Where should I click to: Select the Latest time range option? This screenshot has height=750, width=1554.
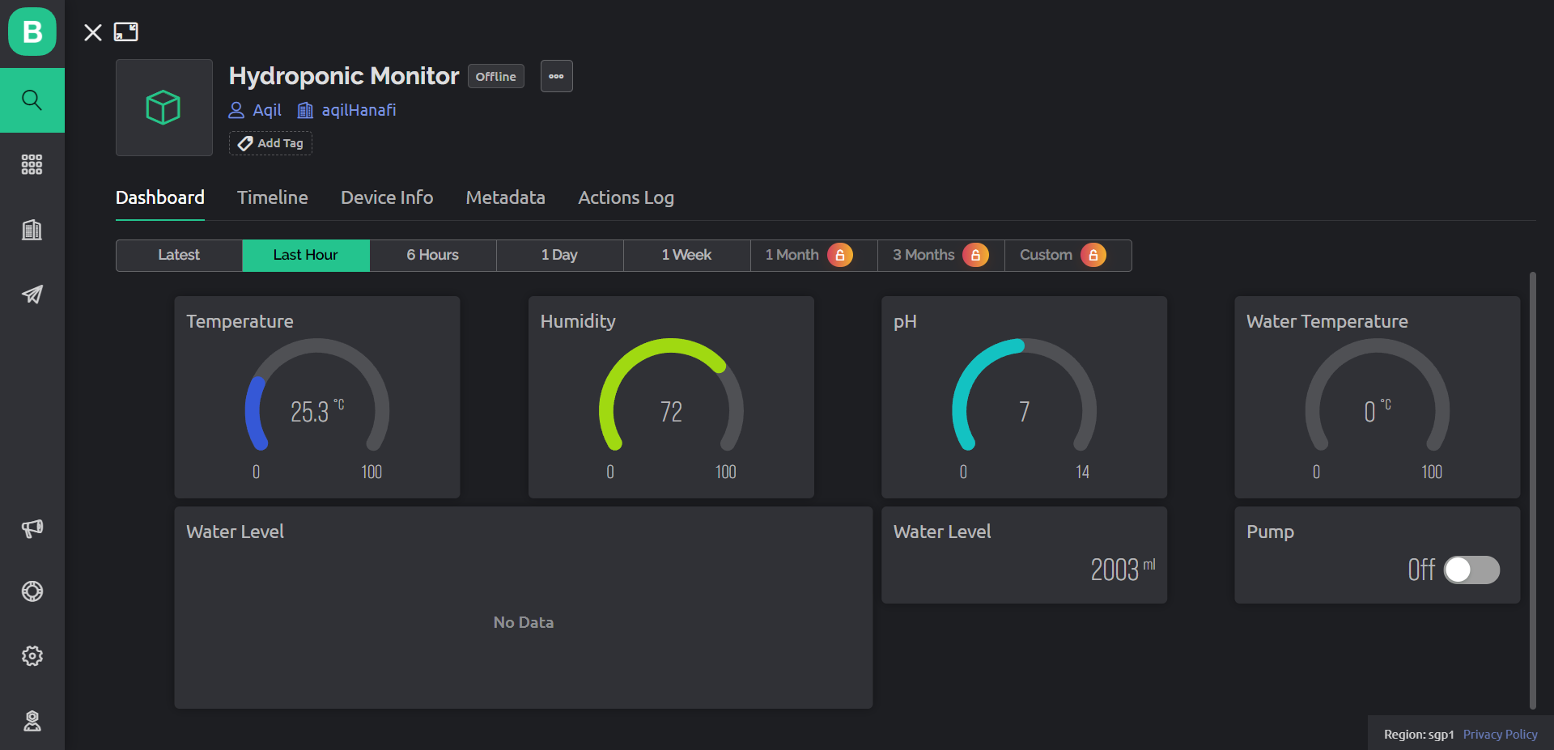[x=178, y=255]
